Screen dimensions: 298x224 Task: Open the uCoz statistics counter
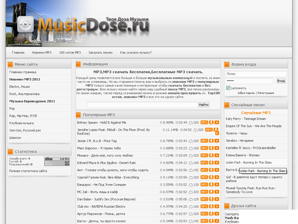pyautogui.click(x=57, y=162)
